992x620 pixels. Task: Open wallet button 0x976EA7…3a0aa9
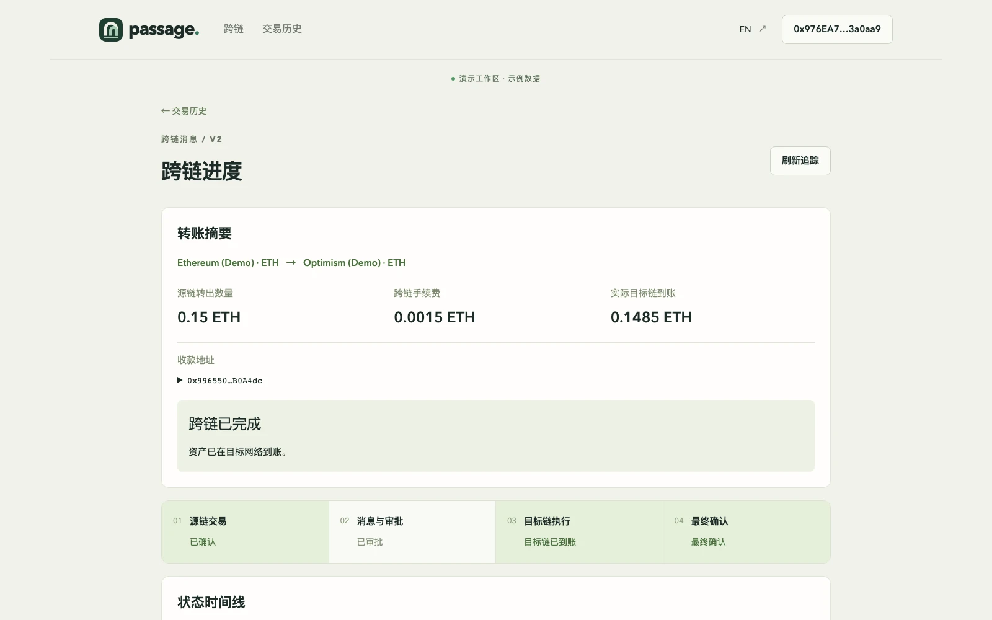pyautogui.click(x=837, y=29)
